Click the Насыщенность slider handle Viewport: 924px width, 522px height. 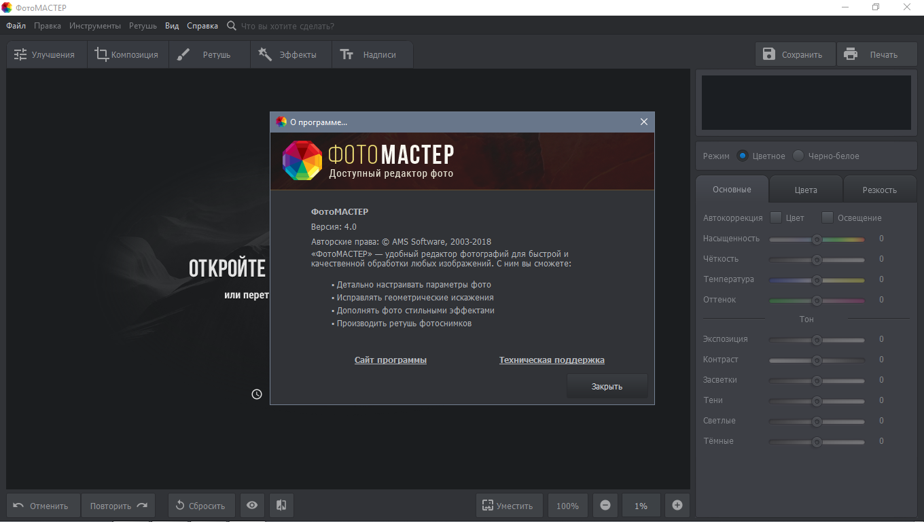[817, 239]
